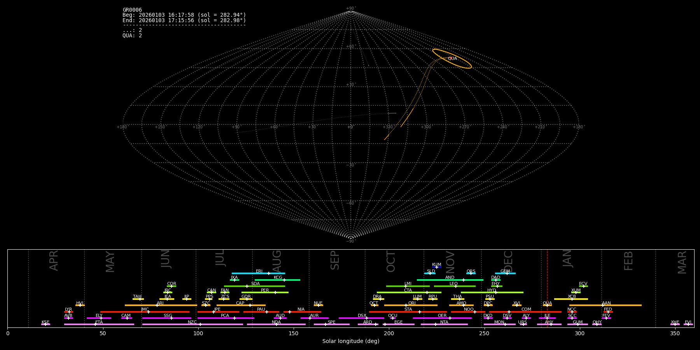Click the peak marker on LYR bar
This screenshot has width=700, height=350.
(69, 312)
